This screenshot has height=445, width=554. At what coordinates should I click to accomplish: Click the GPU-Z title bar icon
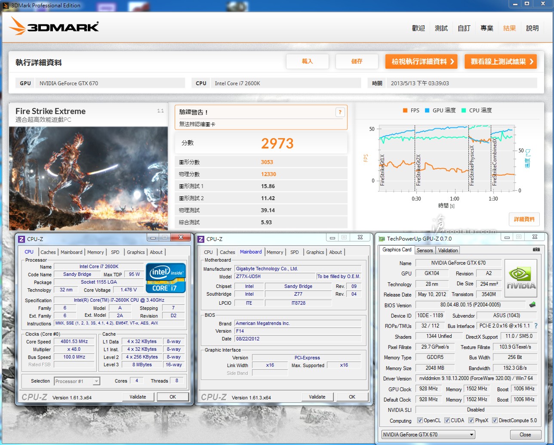click(382, 239)
